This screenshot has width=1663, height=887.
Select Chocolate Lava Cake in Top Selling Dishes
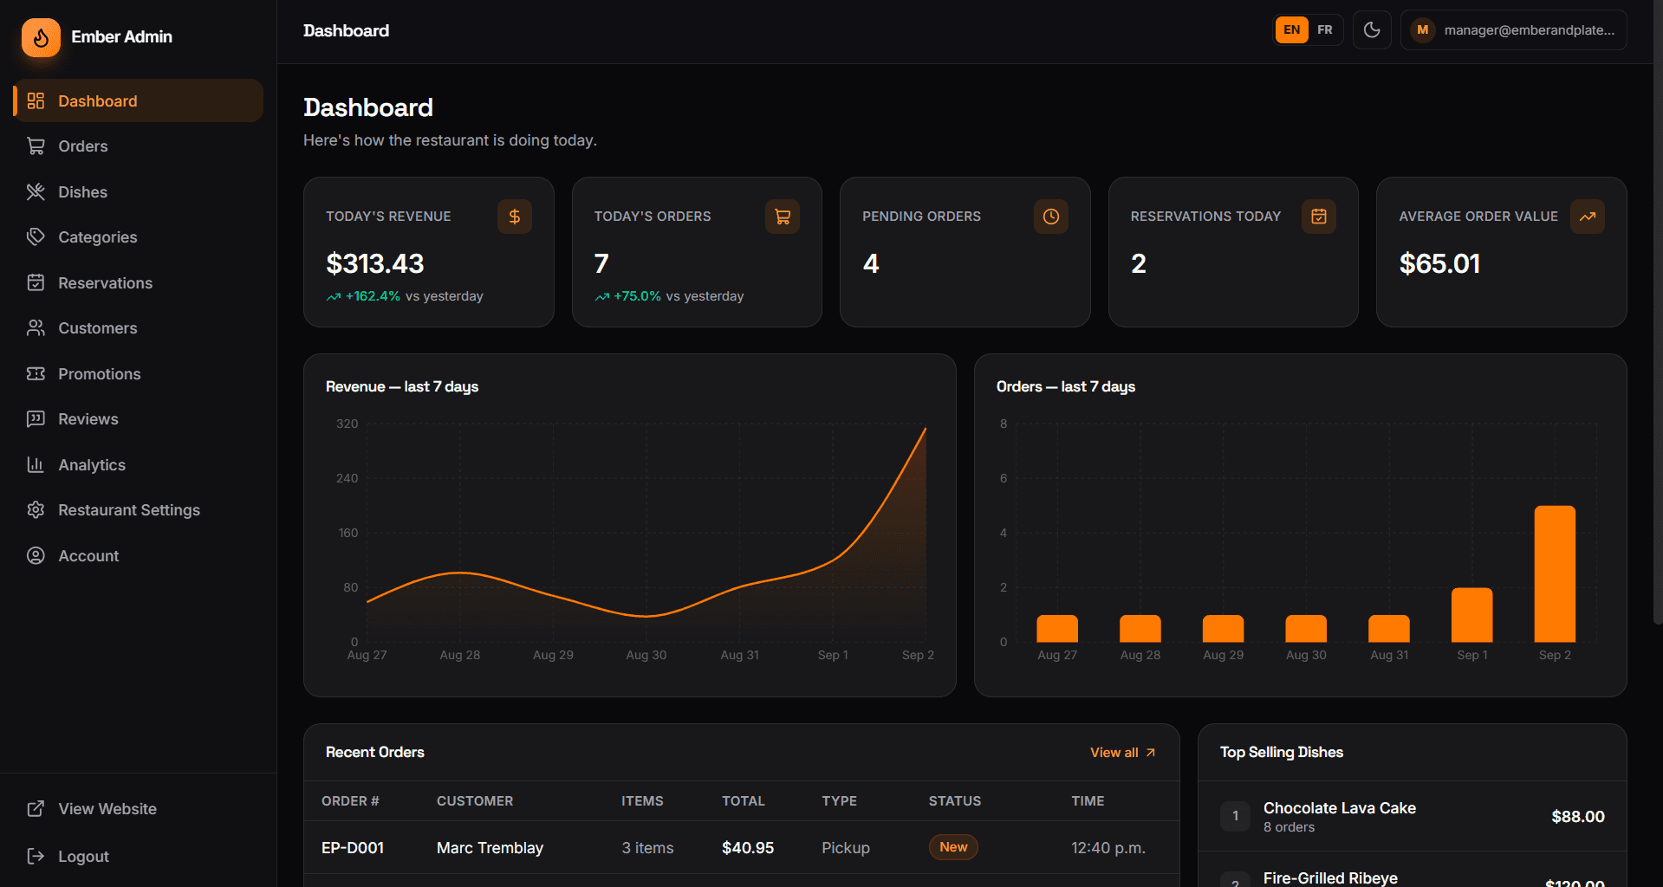[x=1412, y=816]
